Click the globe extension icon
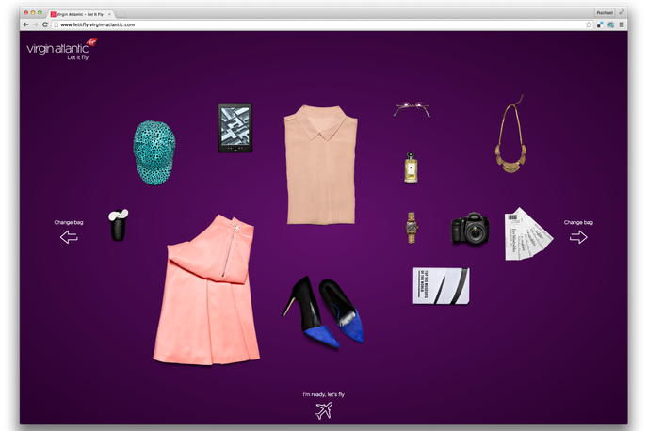Viewport: 647px width, 431px height. [610, 24]
